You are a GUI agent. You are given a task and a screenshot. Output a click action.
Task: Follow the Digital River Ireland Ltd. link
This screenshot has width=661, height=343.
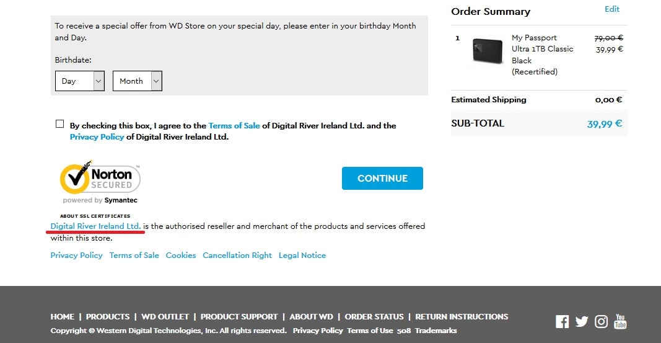[95, 226]
